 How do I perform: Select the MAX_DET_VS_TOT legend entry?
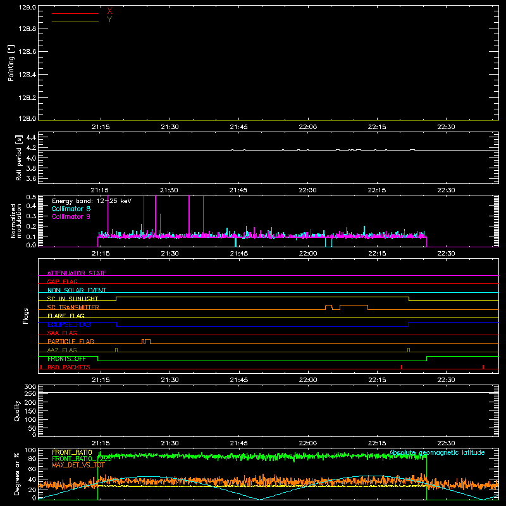[78, 465]
